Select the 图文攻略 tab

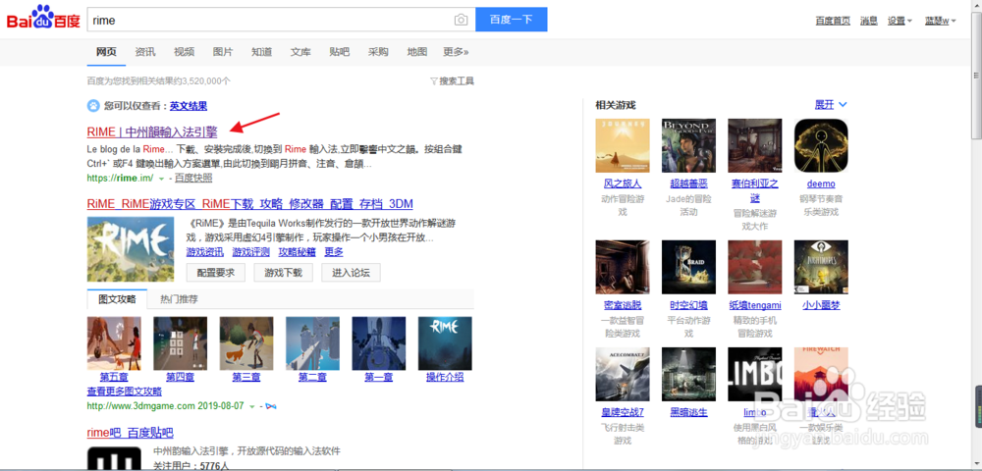click(117, 299)
